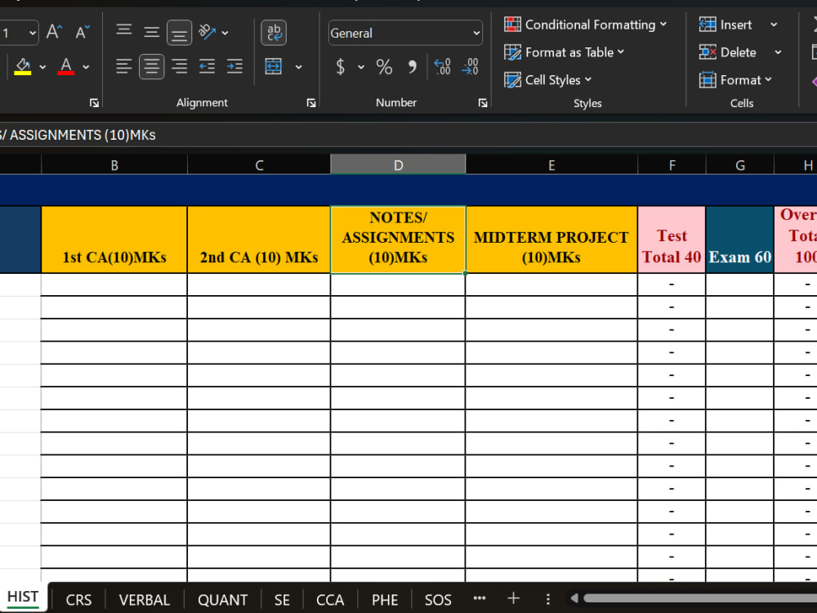Switch to the VERBAL sheet tab
This screenshot has width=817, height=613.
point(145,600)
